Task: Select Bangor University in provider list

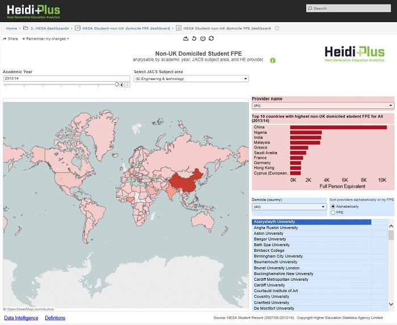Action: [x=320, y=239]
